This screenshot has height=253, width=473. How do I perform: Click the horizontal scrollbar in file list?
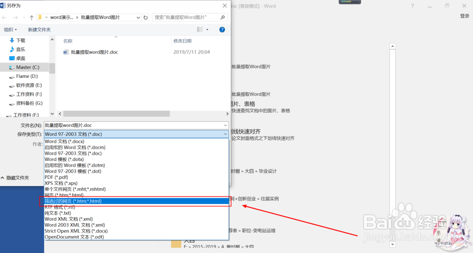click(117, 114)
